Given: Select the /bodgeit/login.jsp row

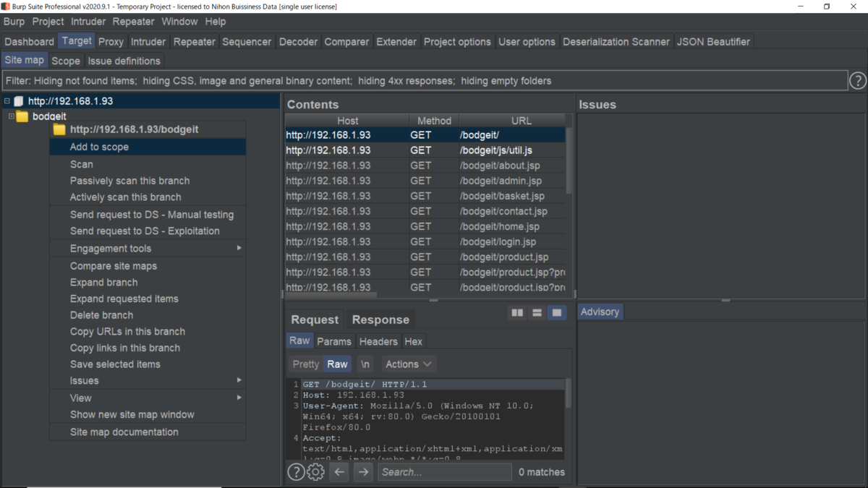Looking at the screenshot, I should [425, 241].
